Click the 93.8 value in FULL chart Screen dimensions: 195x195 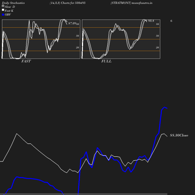[x=151, y=21]
